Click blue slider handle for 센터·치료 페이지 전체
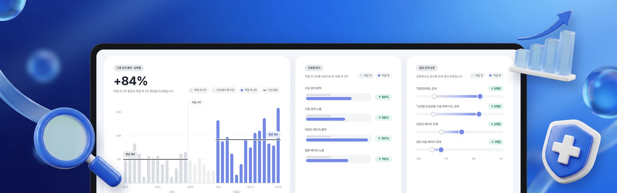 pos(441,150)
